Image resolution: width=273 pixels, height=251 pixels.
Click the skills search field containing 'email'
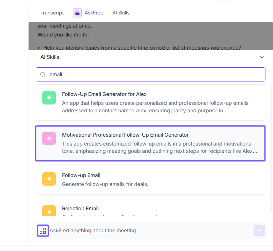[150, 75]
